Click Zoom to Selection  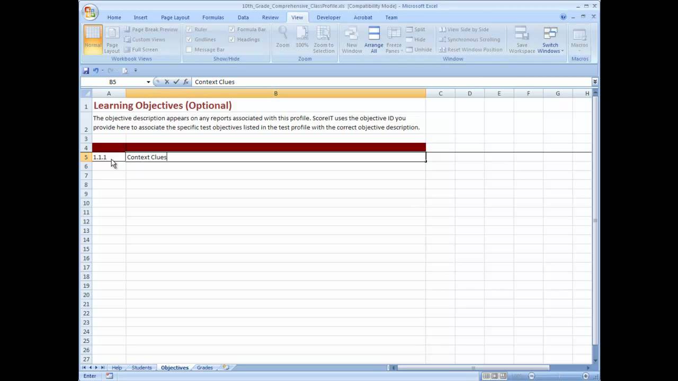[x=324, y=39]
